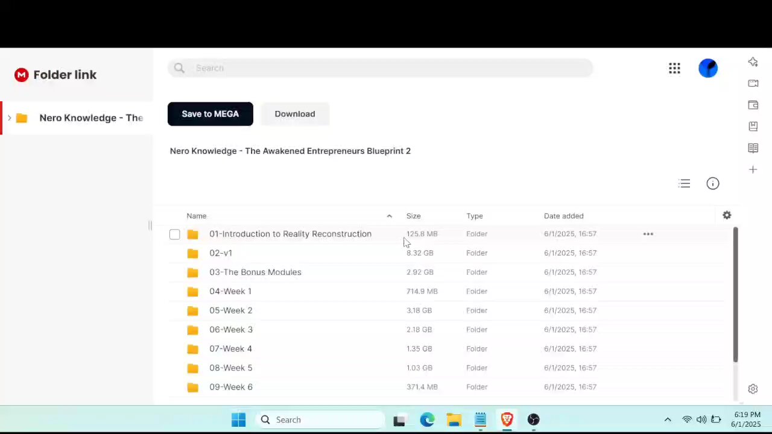This screenshot has width=772, height=434.
Task: Open the 02-v1 folder
Action: point(221,253)
